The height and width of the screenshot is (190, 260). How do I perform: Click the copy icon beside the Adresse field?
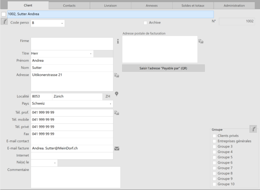point(117,75)
